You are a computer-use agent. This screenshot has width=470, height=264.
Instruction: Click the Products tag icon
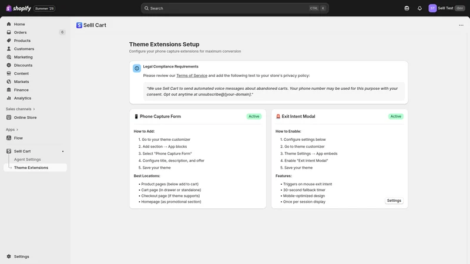tap(9, 40)
